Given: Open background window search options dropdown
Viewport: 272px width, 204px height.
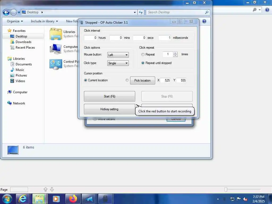Looking at the screenshot, I should tap(260, 10).
